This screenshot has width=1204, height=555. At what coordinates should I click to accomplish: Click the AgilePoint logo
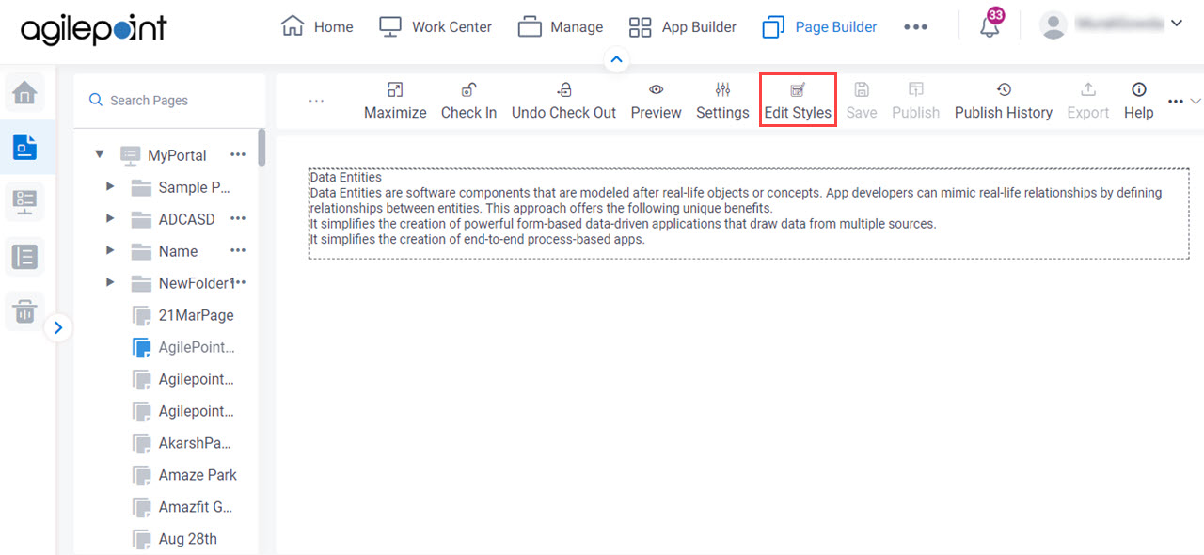point(93,29)
